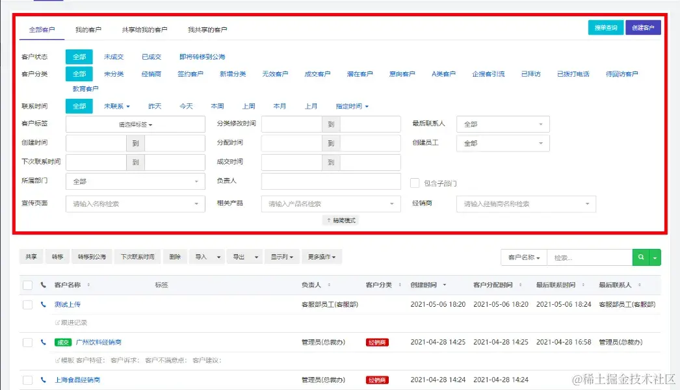Click the 转移到公海 button
680x390 pixels.
(x=94, y=256)
